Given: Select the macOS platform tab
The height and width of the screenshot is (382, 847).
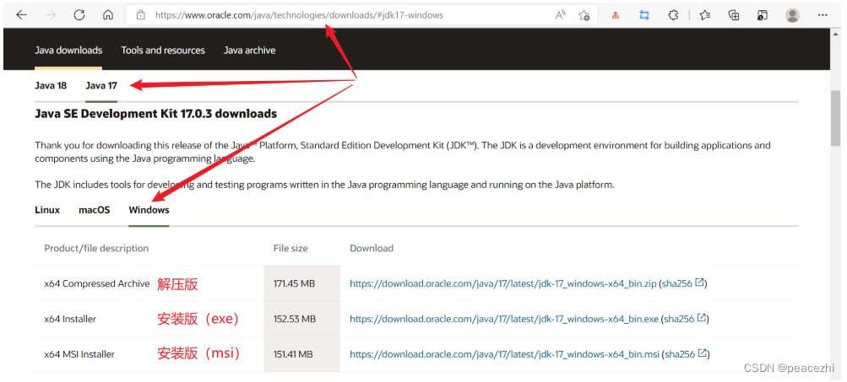Looking at the screenshot, I should [95, 210].
